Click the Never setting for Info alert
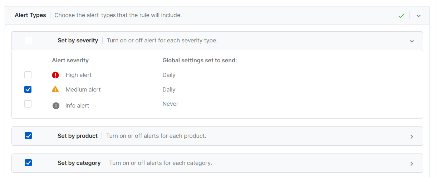The image size is (437, 177). tap(170, 104)
